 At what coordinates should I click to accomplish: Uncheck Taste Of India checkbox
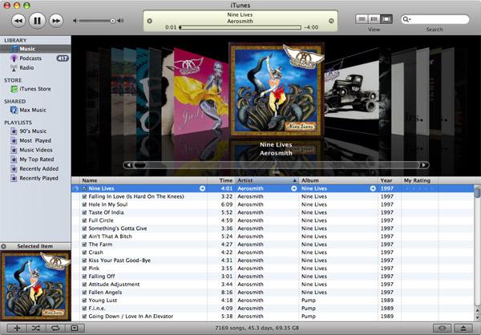click(x=84, y=212)
